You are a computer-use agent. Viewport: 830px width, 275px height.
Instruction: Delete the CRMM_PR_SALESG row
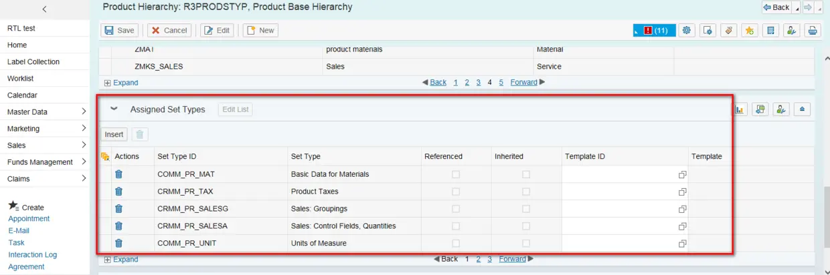[x=118, y=209]
